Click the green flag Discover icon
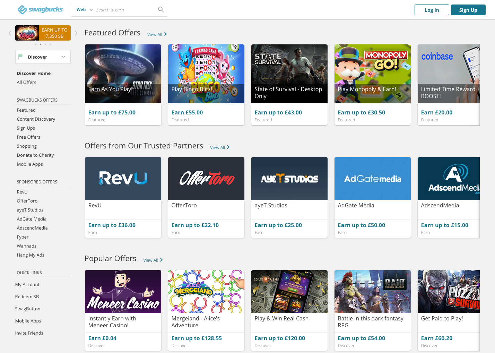The image size is (495, 353). (20, 57)
